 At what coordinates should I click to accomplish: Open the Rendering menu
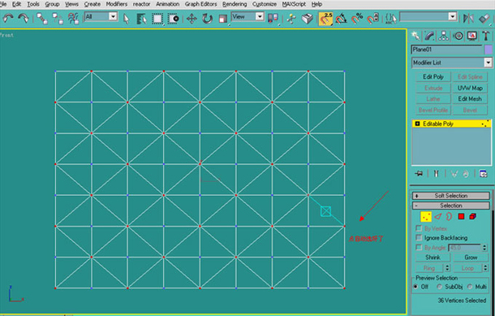tap(235, 4)
